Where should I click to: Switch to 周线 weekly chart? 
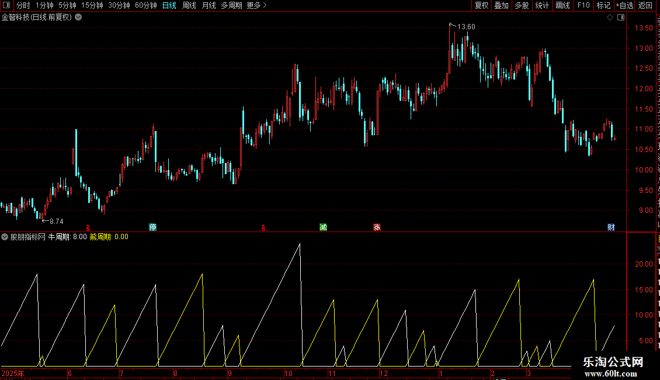(x=189, y=5)
